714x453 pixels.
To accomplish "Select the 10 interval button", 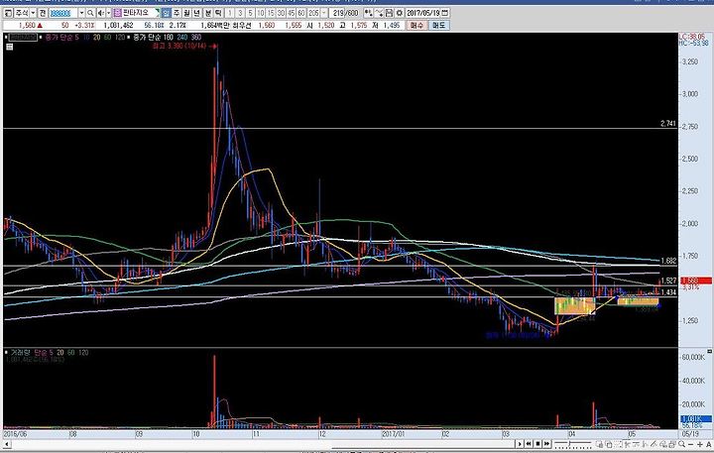I will click(x=261, y=13).
